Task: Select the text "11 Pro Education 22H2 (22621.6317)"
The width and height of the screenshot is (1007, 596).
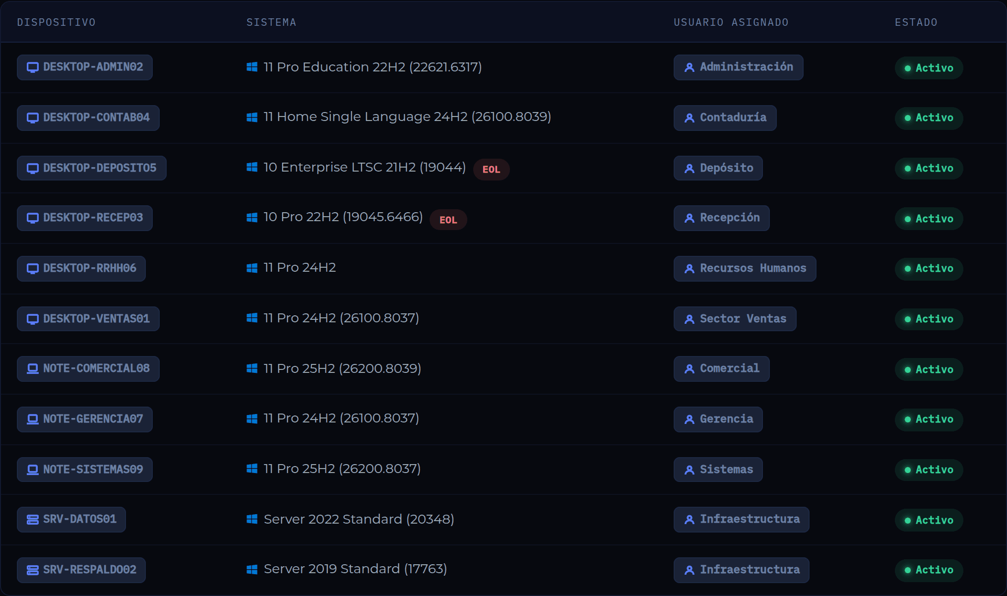Action: point(373,67)
